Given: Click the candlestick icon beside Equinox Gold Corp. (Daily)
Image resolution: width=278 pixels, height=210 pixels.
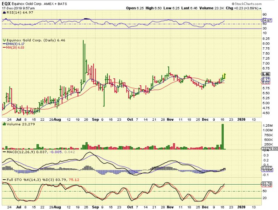Looking at the screenshot, I should [x=4, y=41].
